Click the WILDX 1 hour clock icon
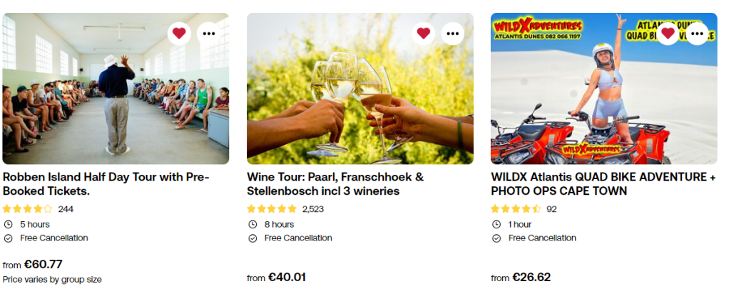This screenshot has width=729, height=294. 496,224
